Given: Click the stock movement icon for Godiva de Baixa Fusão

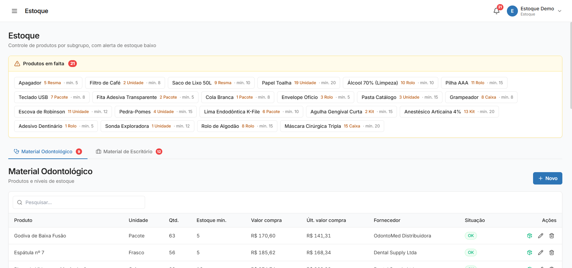Looking at the screenshot, I should pyautogui.click(x=530, y=236).
